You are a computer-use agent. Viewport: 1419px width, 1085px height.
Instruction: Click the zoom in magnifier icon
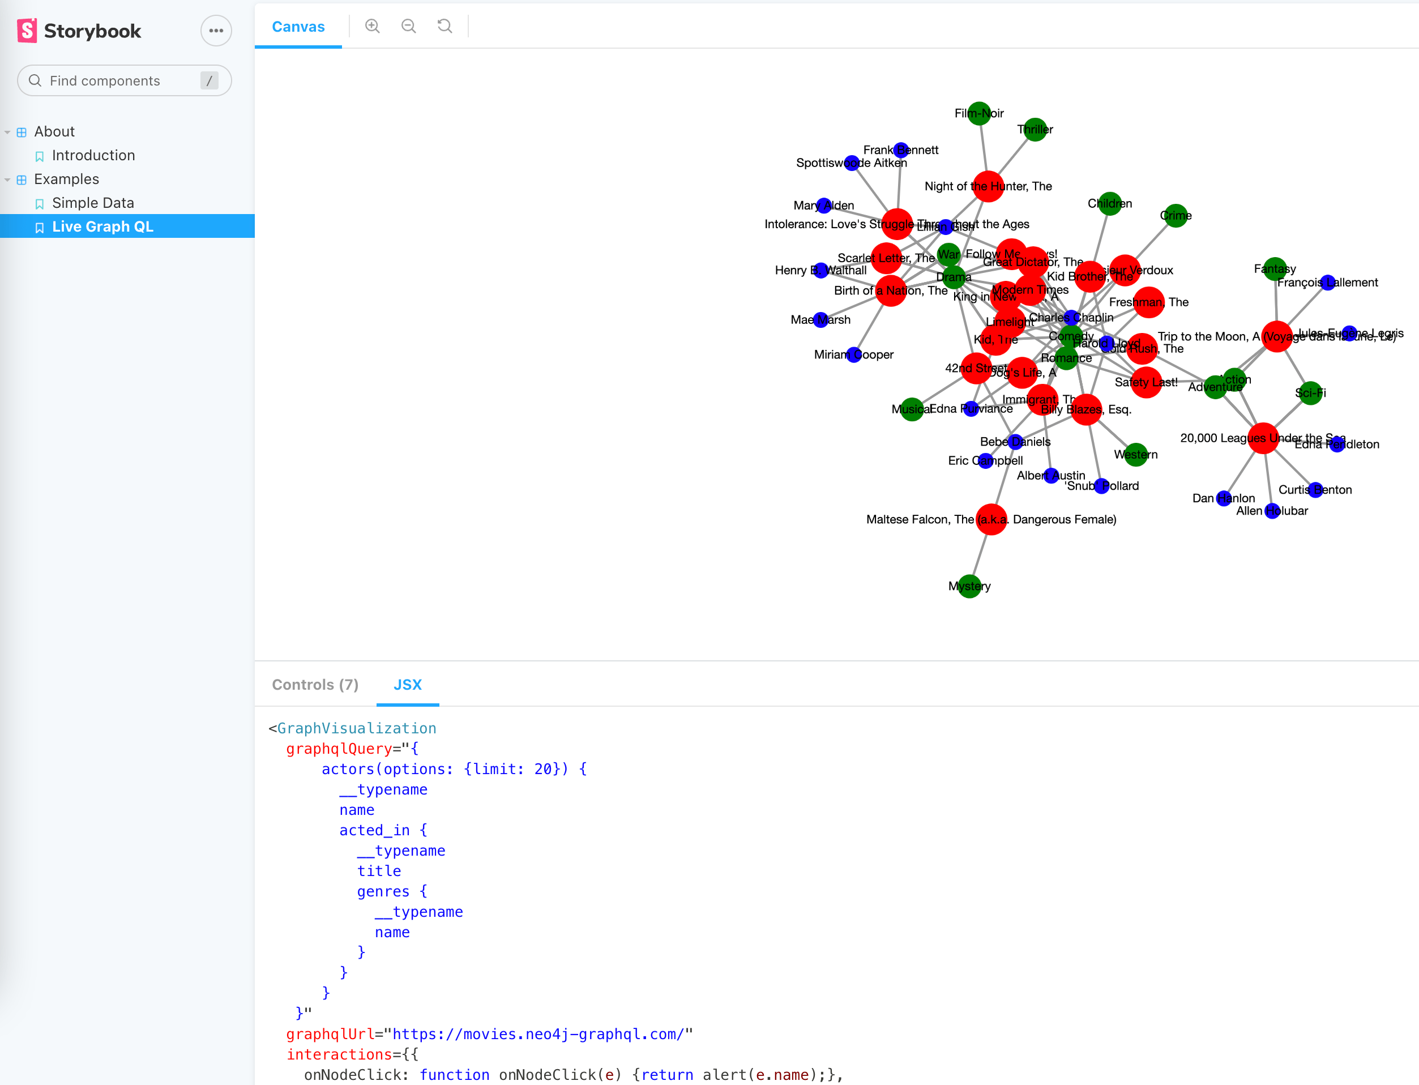pyautogui.click(x=372, y=26)
